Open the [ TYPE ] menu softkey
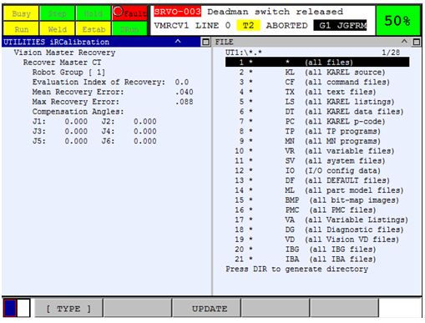This screenshot has height=323, width=425. 68,308
